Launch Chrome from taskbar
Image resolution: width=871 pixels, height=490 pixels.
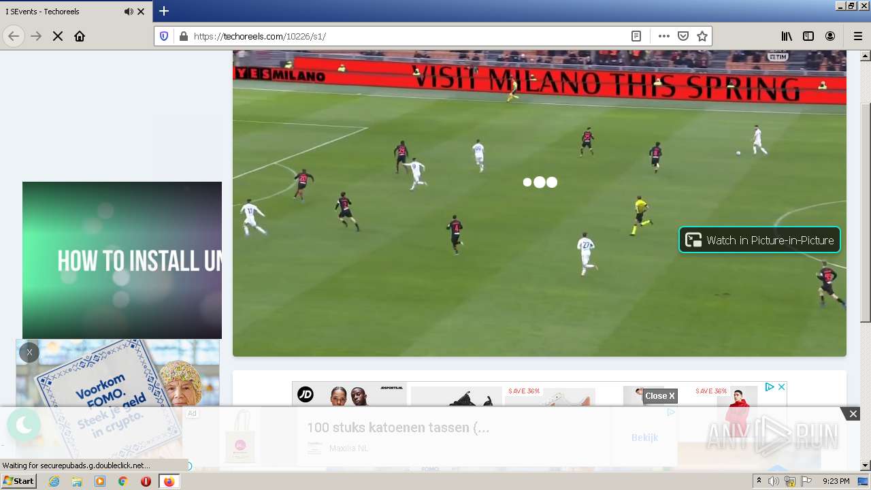tap(123, 481)
